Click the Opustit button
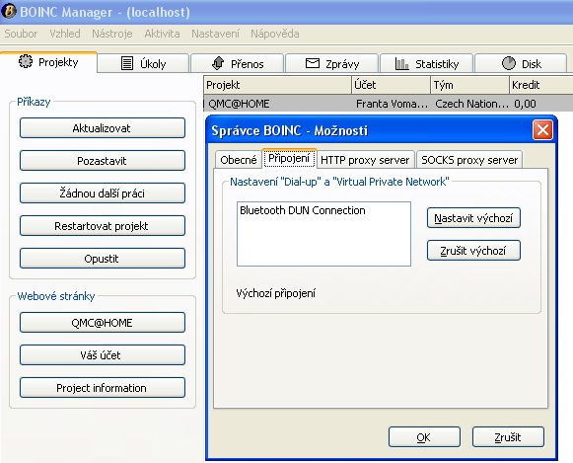 [103, 259]
